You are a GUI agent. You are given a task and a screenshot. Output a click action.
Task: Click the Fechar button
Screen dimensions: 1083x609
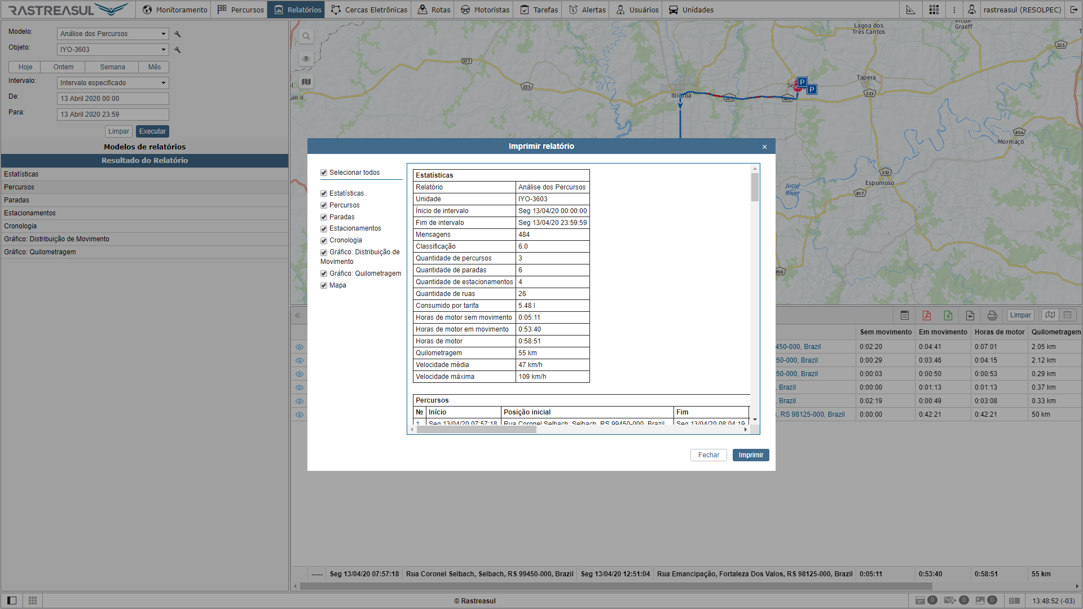pyautogui.click(x=708, y=455)
